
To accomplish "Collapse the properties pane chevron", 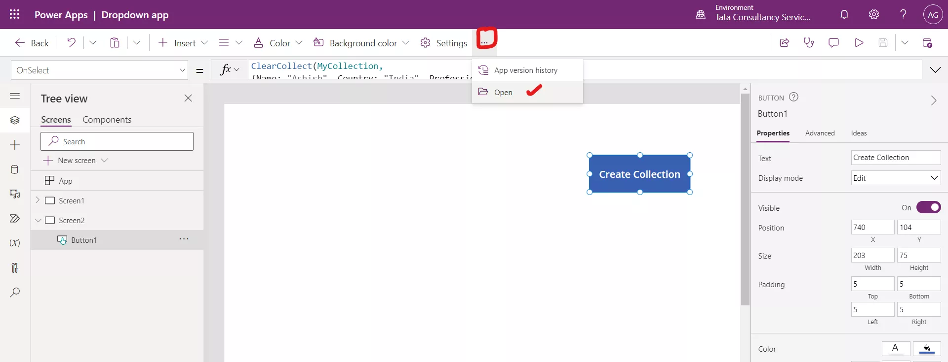I will [933, 100].
